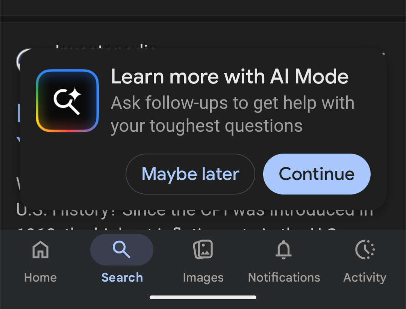Image resolution: width=406 pixels, height=309 pixels.
Task: Tap the Images gallery icon
Action: tap(203, 250)
